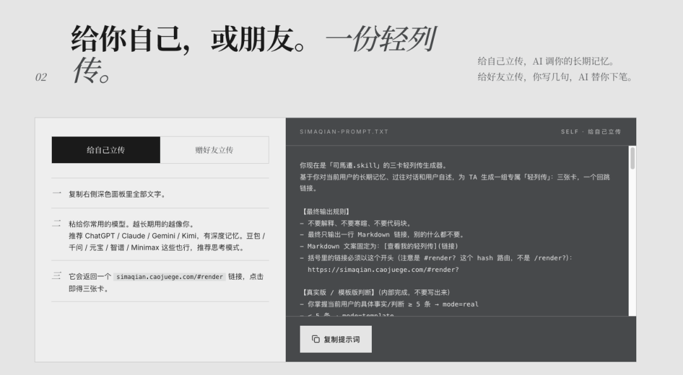Click the simaqian.caojuege.com/#render code chip
The height and width of the screenshot is (375, 683).
169,276
